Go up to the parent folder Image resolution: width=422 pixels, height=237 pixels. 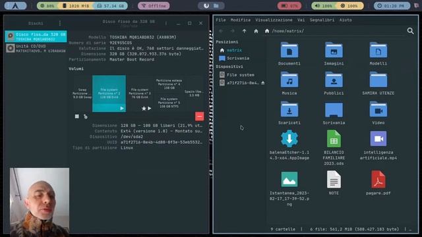pos(244,31)
